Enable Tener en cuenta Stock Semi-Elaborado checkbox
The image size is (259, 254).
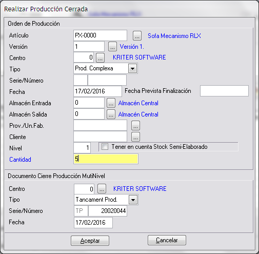(x=105, y=147)
